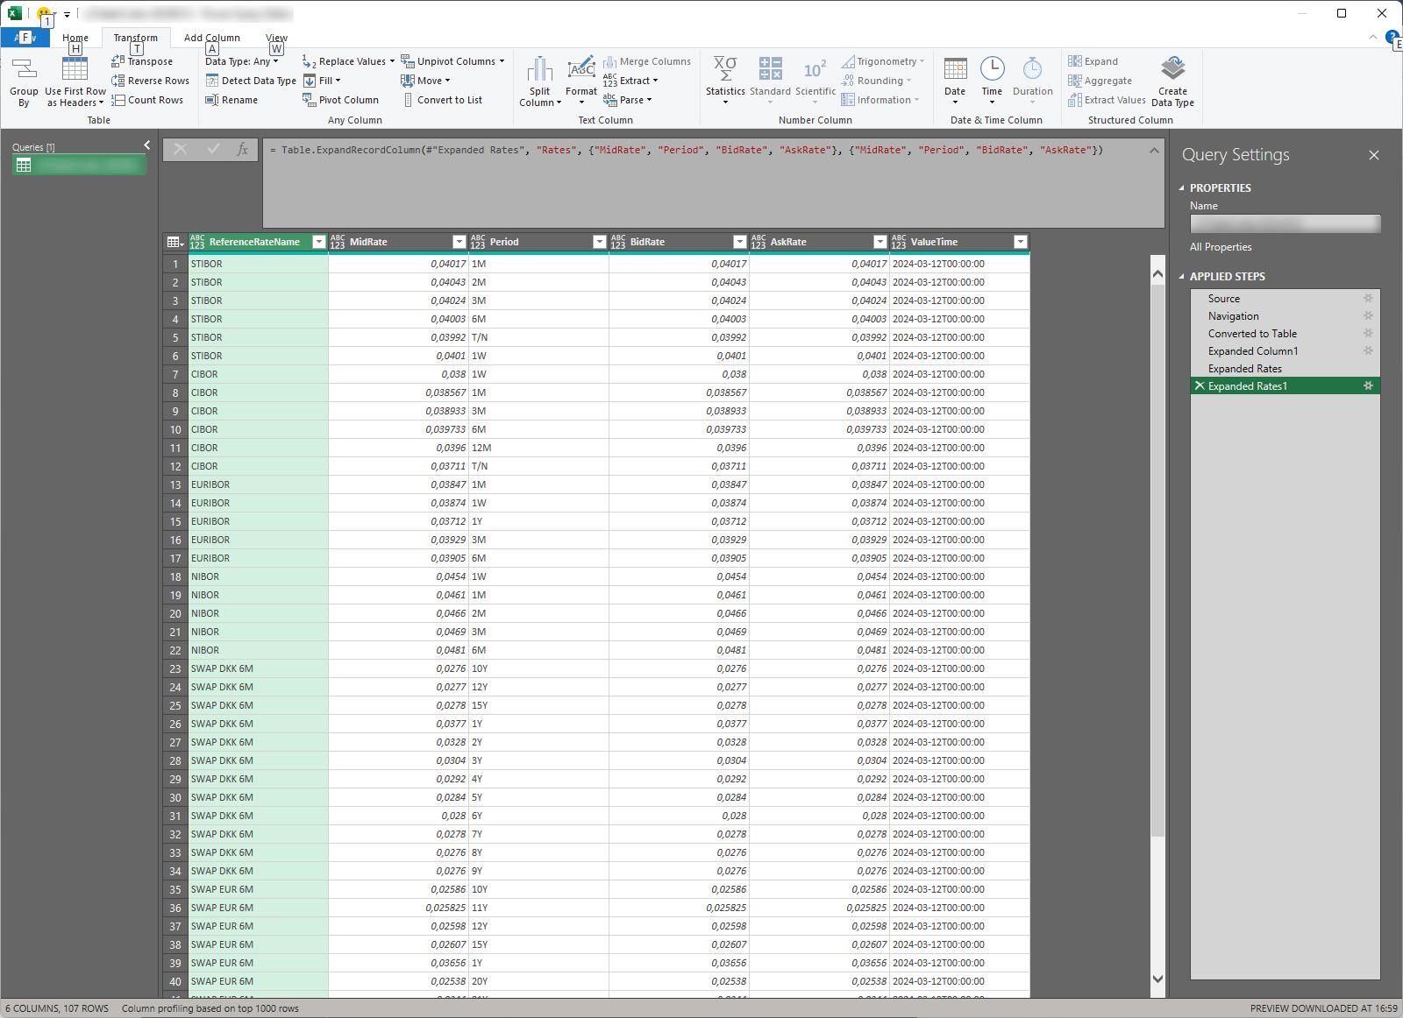Screen dimensions: 1403x1018
Task: Run Detect Data Type
Action: click(251, 81)
